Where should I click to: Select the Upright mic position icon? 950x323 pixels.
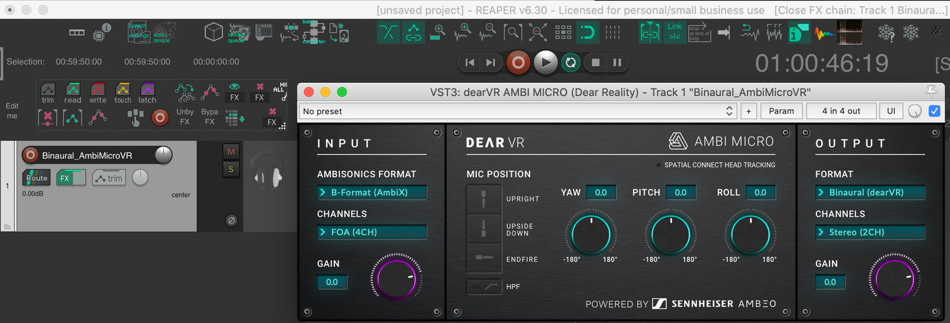(x=483, y=199)
